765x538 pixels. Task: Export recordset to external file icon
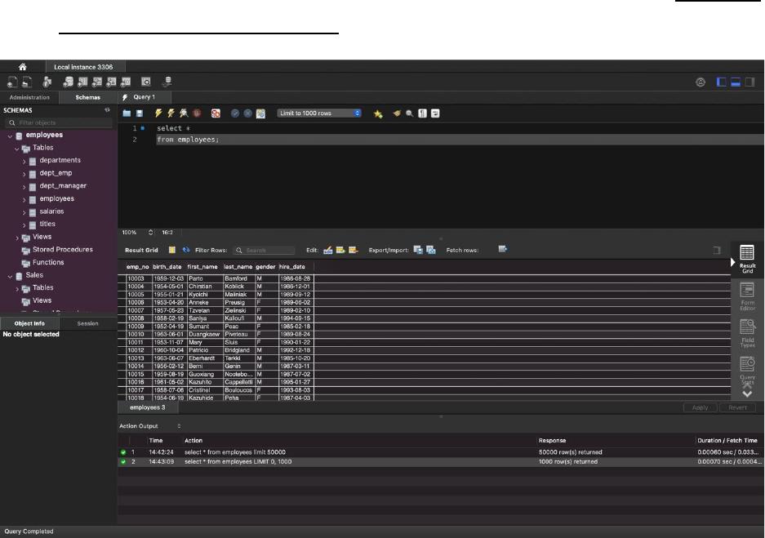(x=418, y=250)
